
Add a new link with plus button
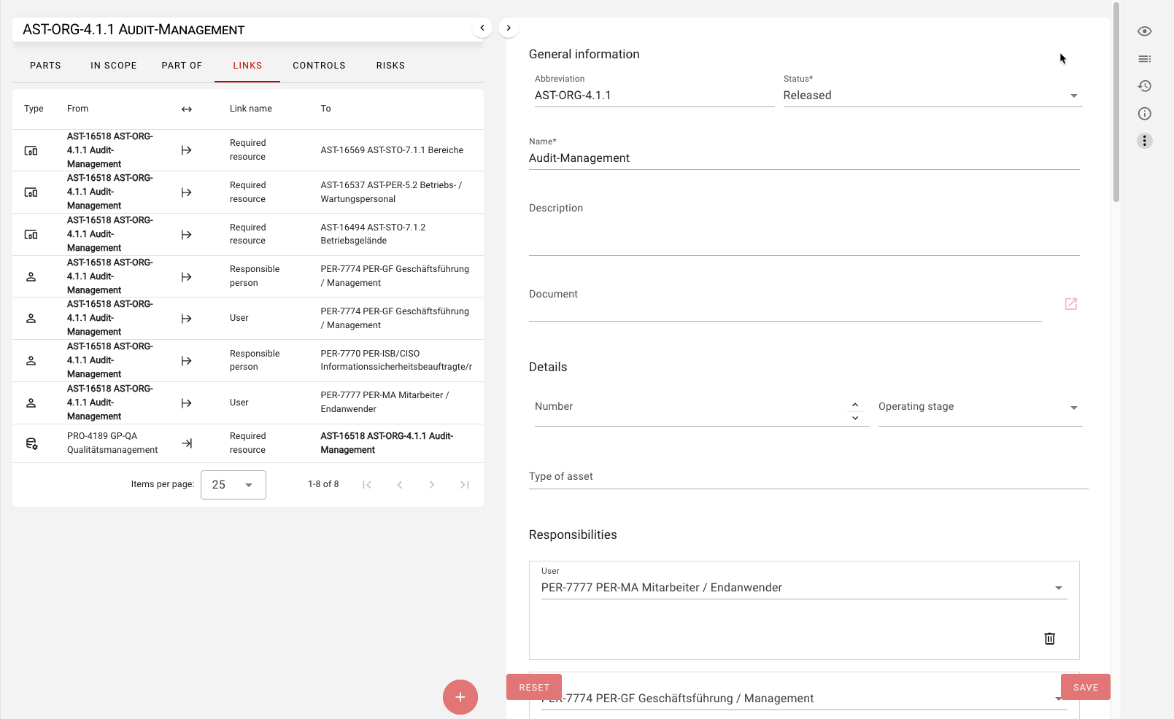click(x=460, y=697)
